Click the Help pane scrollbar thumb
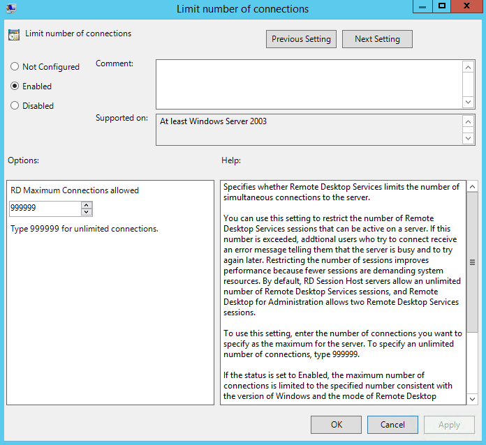 pos(472,262)
